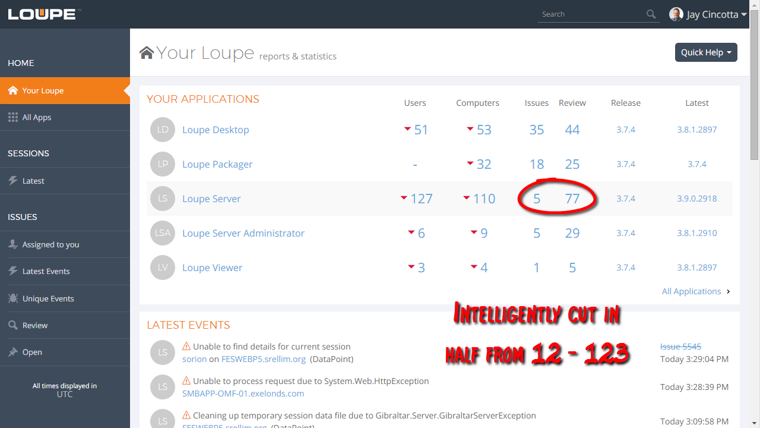Viewport: 760px width, 428px height.
Task: Click 'Unable to process request' HttpException event
Action: pyautogui.click(x=311, y=380)
